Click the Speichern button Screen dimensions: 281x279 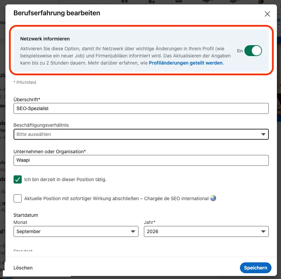point(255,268)
